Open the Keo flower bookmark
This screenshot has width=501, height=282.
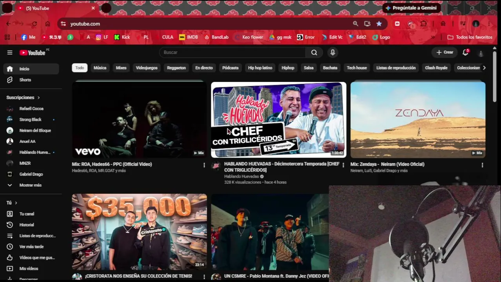click(x=249, y=37)
